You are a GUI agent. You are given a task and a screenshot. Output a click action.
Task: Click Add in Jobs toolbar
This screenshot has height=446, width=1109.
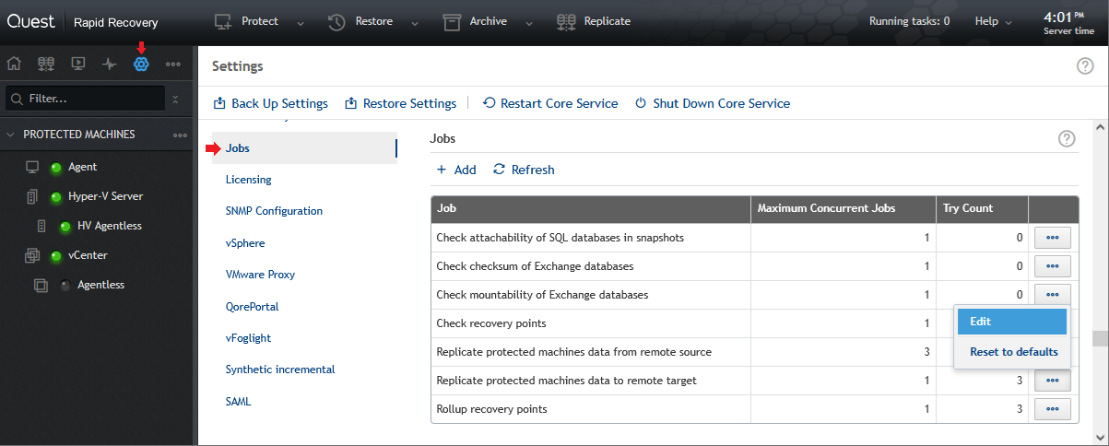pyautogui.click(x=456, y=170)
